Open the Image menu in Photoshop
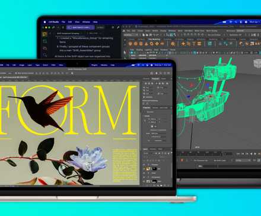Viewport: 261px width, 216px height. [21, 65]
